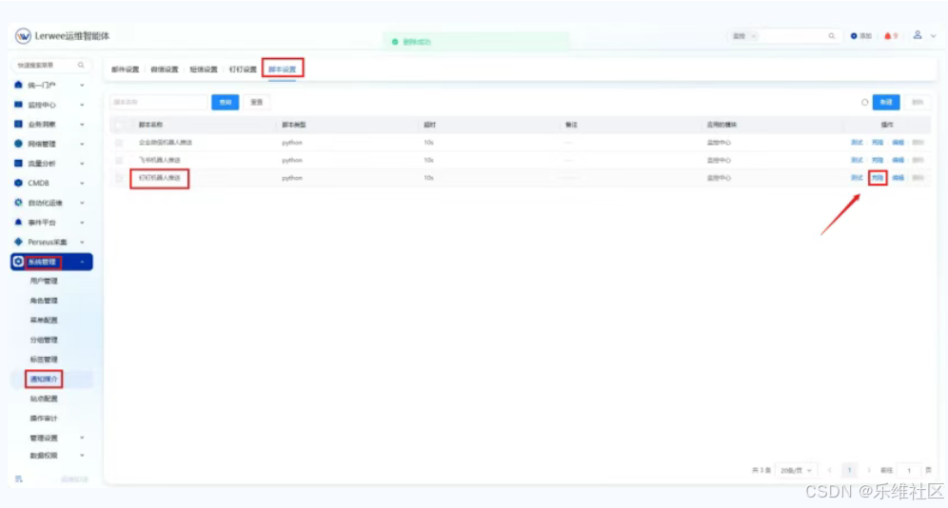The height and width of the screenshot is (508, 948).
Task: Open the 20条/页 page size dropdown
Action: tap(796, 470)
